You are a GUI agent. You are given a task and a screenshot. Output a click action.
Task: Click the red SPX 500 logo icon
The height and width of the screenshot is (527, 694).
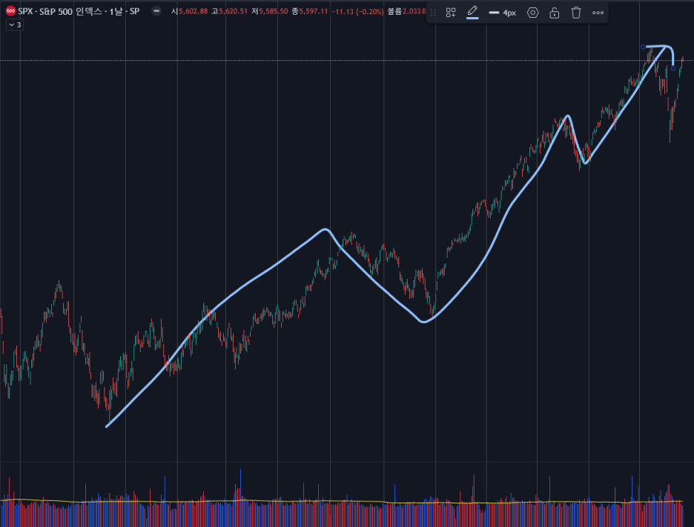10,12
